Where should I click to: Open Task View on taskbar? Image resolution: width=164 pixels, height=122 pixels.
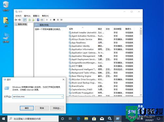[70, 119]
